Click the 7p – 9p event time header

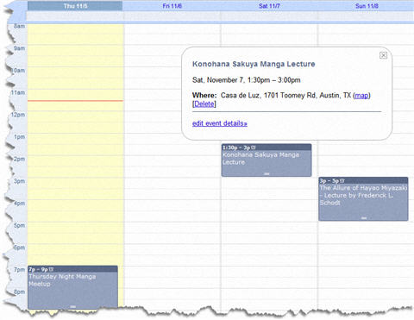pos(72,269)
